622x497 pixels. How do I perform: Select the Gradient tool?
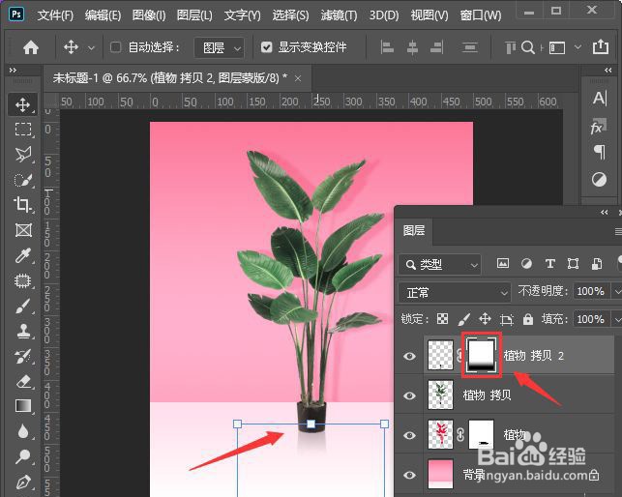[22, 406]
